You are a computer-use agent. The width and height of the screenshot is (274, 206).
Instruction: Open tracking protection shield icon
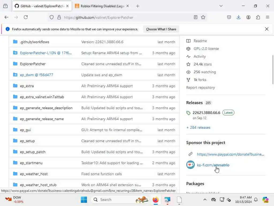[52, 17]
